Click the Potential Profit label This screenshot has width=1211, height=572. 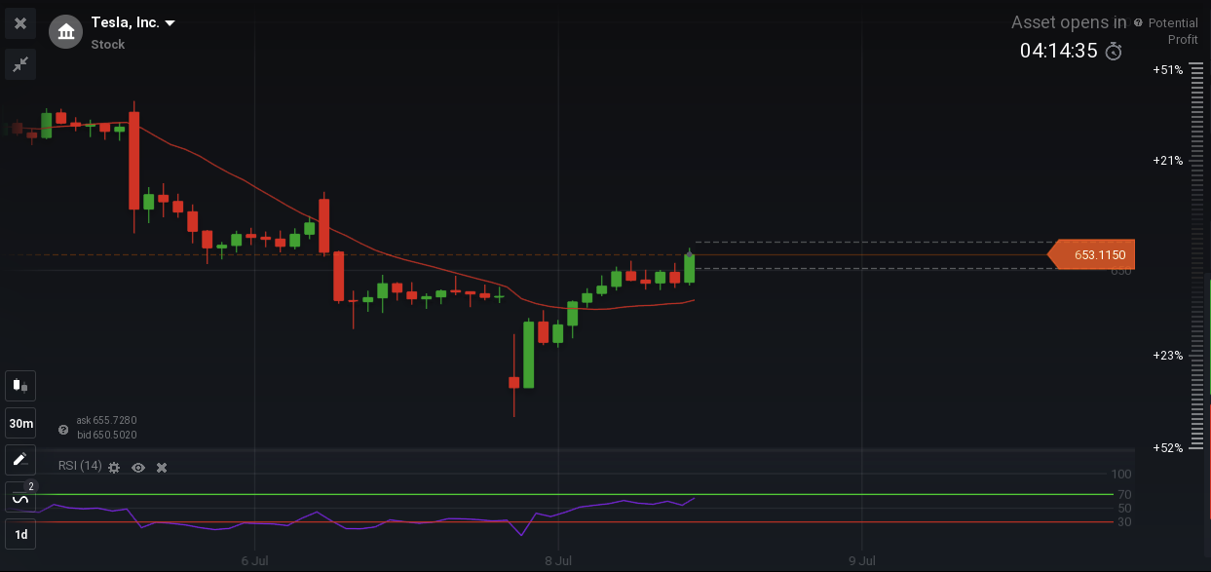pos(1174,31)
